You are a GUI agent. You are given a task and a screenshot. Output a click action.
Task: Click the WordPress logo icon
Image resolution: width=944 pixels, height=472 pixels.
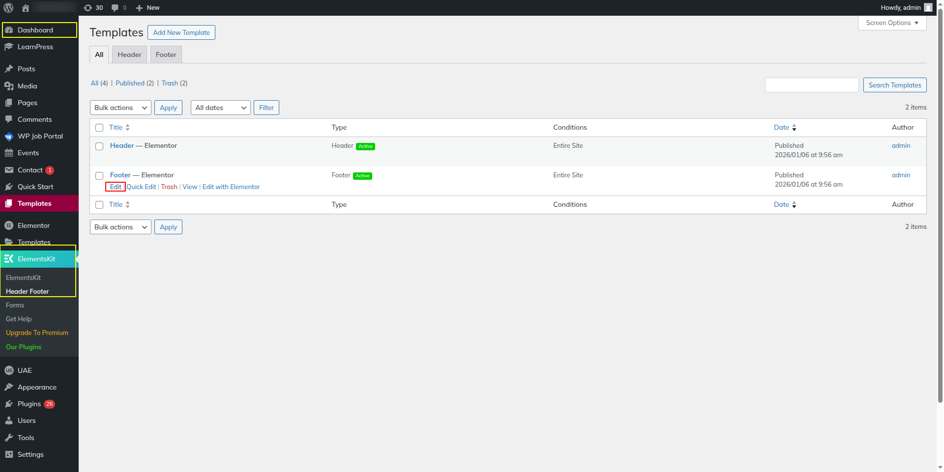point(8,8)
